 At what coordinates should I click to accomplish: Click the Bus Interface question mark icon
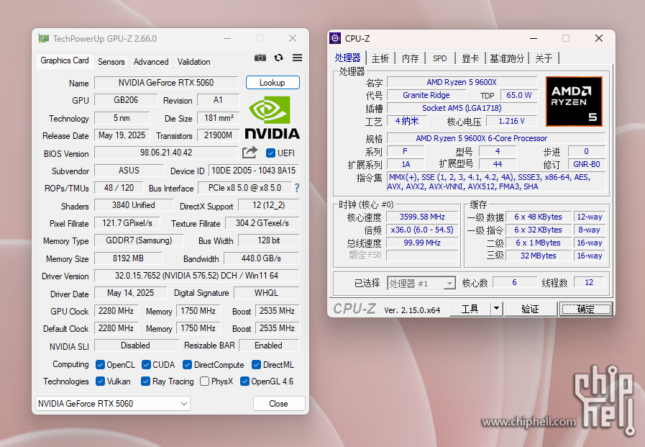coord(297,188)
